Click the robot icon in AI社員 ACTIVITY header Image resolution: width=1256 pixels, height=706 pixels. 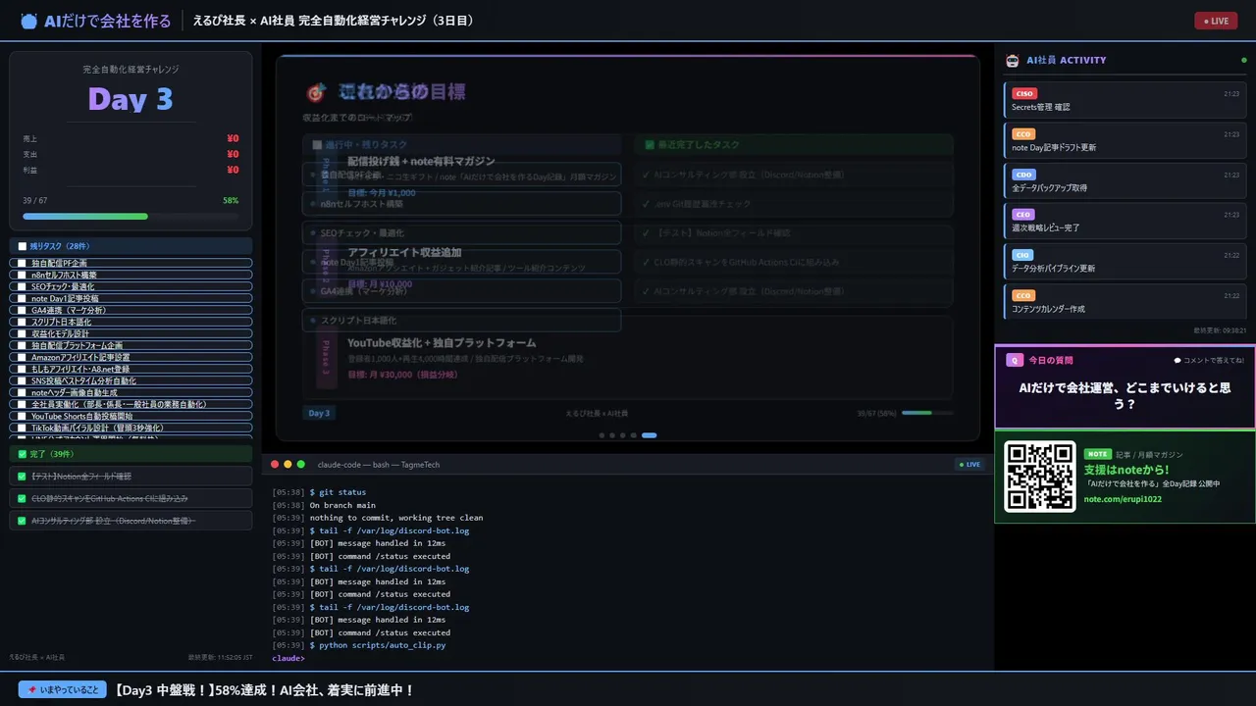point(1014,60)
